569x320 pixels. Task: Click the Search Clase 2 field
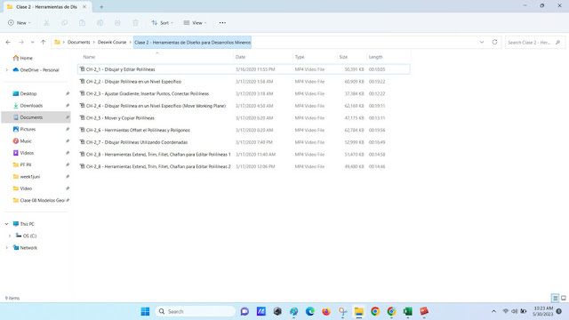(x=535, y=43)
